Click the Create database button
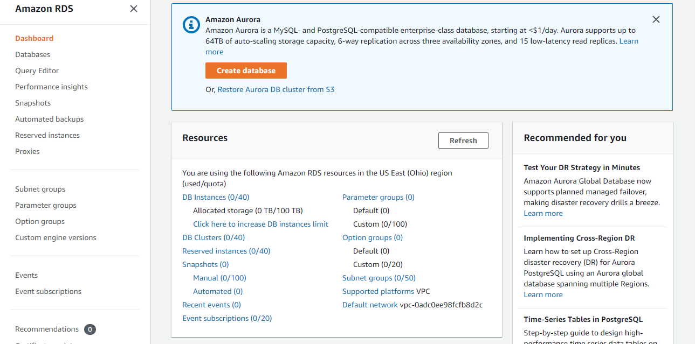This screenshot has height=344, width=695. point(246,71)
